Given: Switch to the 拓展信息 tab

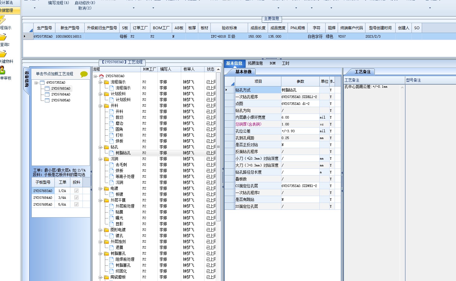Looking at the screenshot, I should coord(255,63).
